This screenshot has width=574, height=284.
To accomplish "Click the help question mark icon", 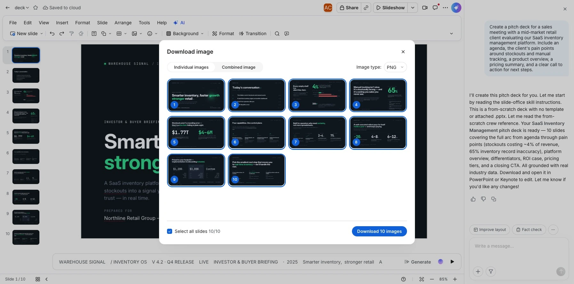I will click(x=403, y=279).
